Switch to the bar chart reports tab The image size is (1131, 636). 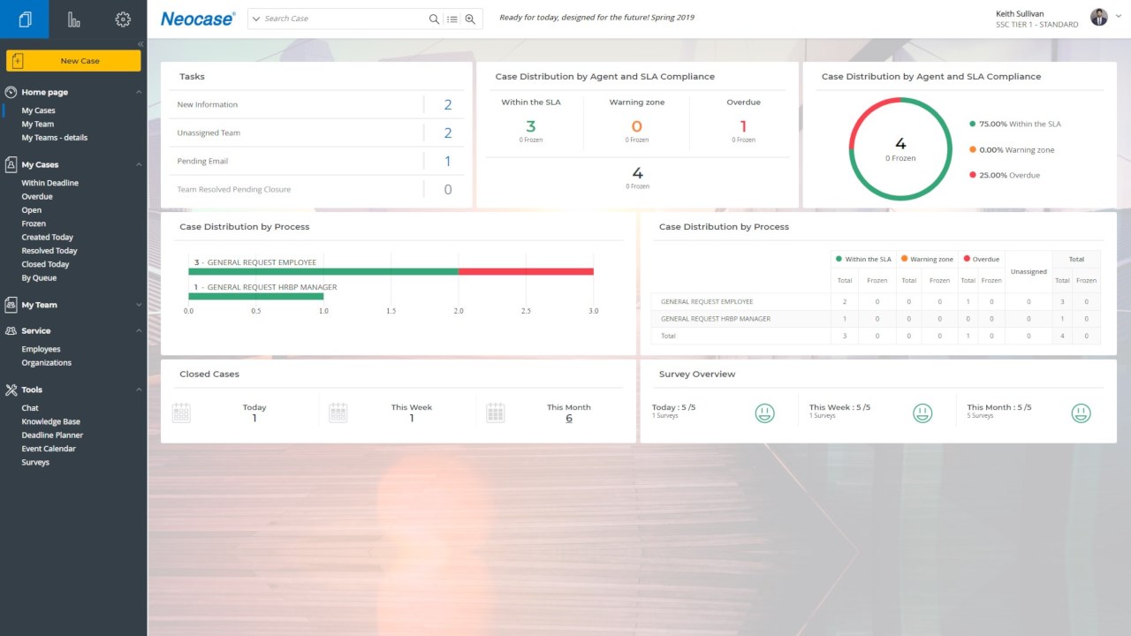(x=74, y=19)
